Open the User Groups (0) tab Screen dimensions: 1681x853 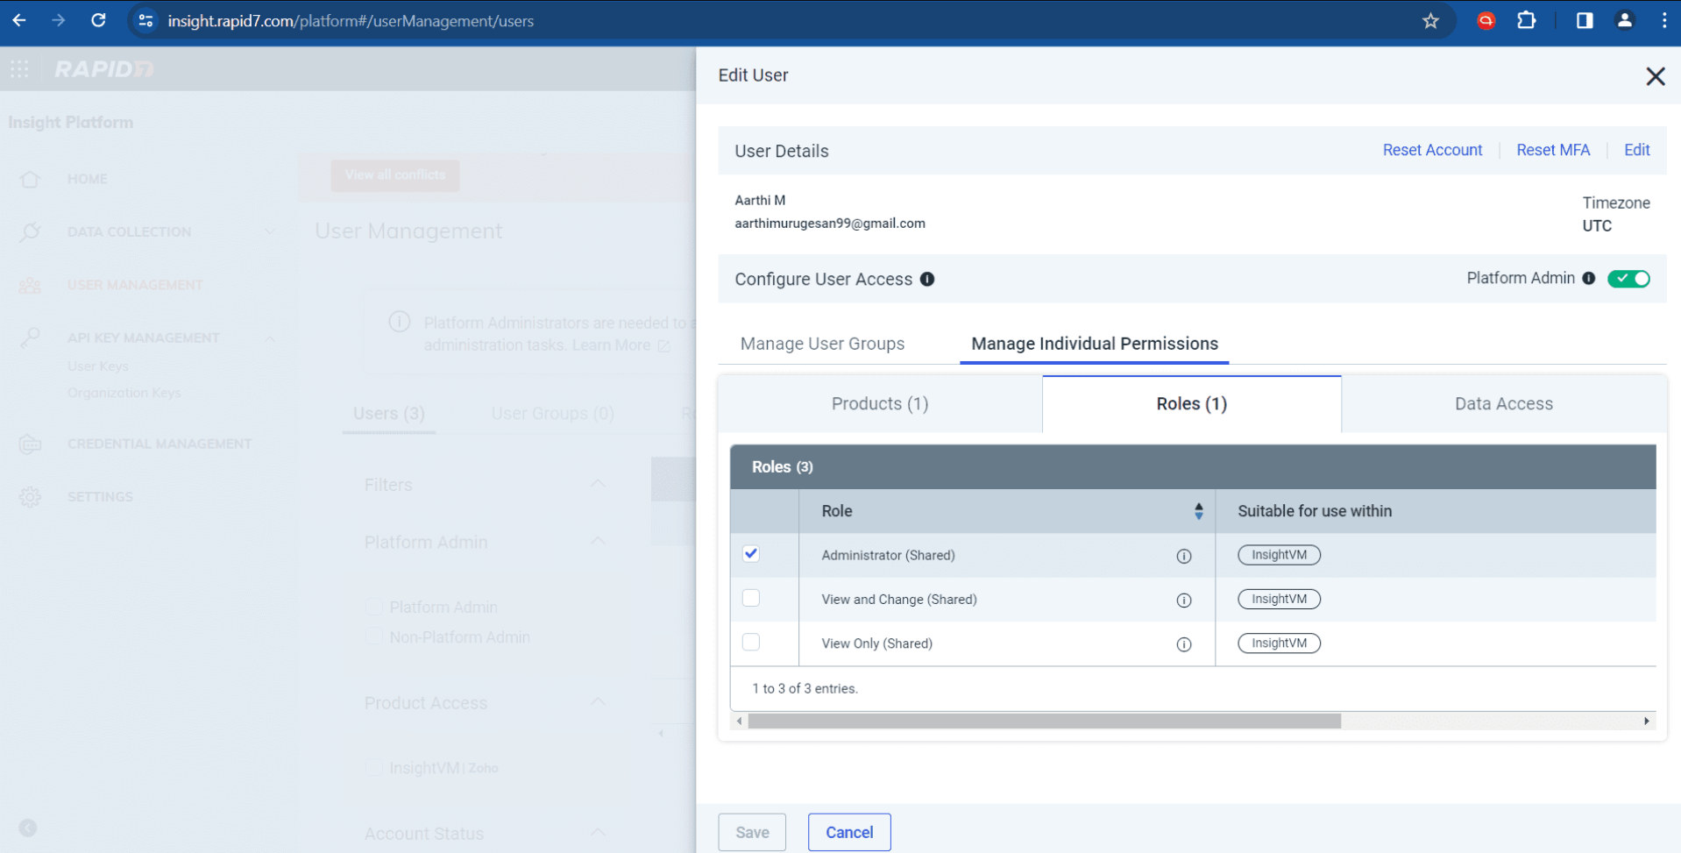(x=552, y=414)
